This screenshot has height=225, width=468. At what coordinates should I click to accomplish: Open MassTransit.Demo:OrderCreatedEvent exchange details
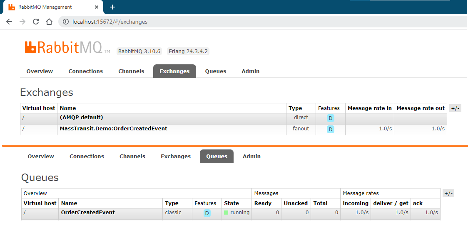(113, 129)
